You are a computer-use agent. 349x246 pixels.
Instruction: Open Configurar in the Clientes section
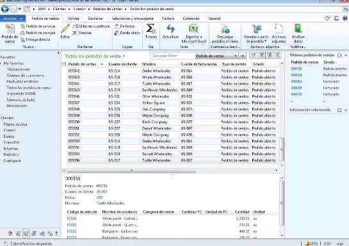pyautogui.click(x=12, y=161)
